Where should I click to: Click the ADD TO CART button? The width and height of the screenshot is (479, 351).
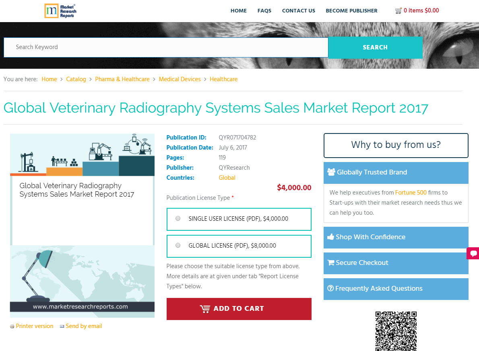(x=239, y=309)
